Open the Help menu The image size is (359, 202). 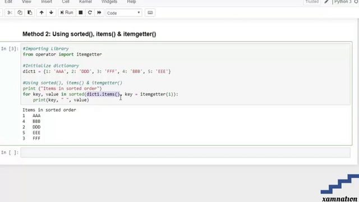pyautogui.click(x=131, y=2)
